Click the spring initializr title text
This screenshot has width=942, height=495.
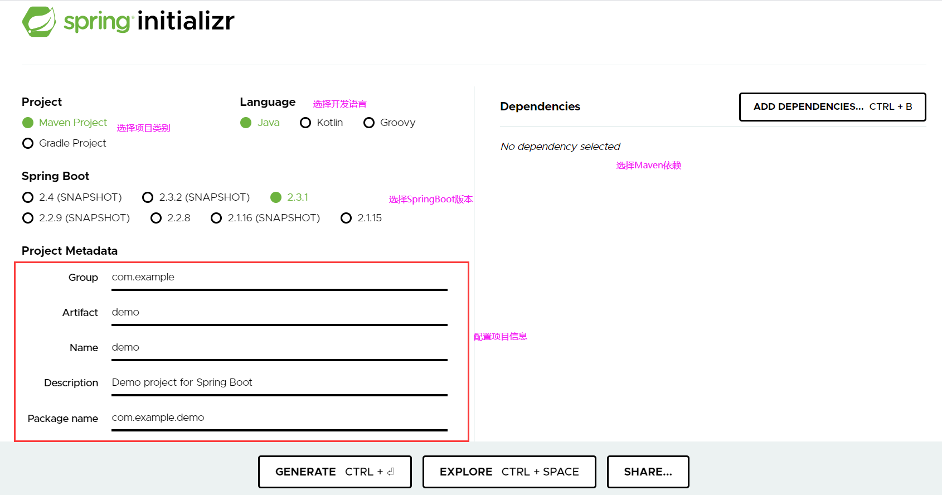click(x=149, y=21)
